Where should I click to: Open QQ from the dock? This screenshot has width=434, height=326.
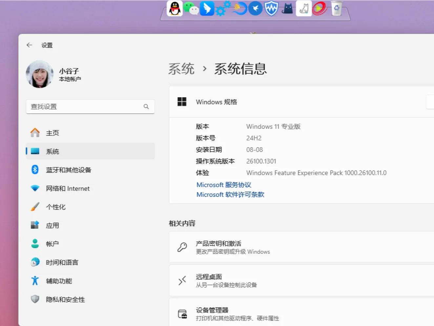click(x=175, y=9)
